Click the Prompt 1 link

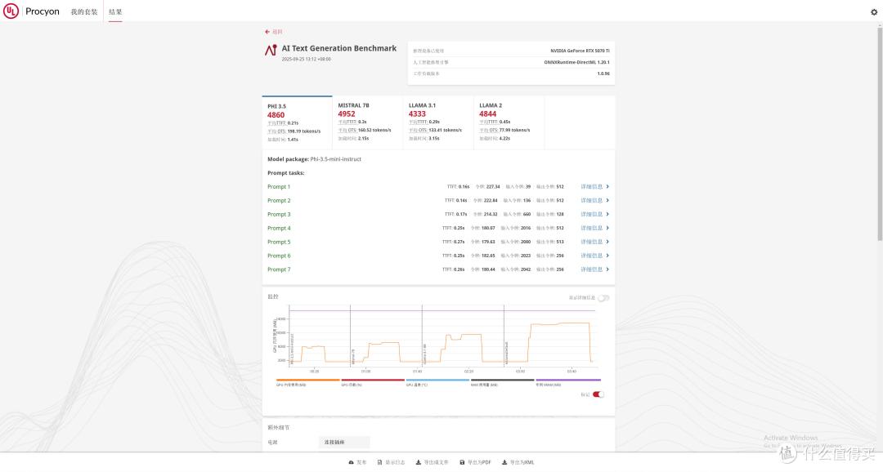pos(279,187)
